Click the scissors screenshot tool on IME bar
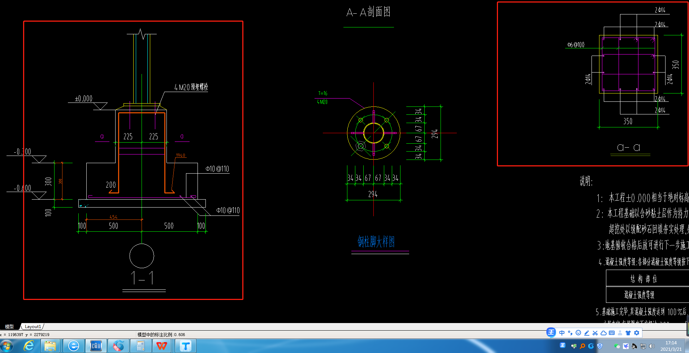The width and height of the screenshot is (689, 353). coord(595,333)
